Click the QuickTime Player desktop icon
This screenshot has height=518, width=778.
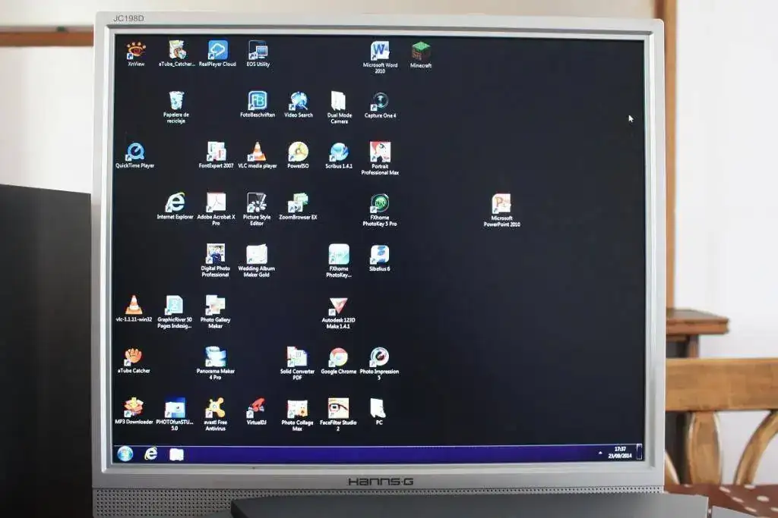coord(135,152)
